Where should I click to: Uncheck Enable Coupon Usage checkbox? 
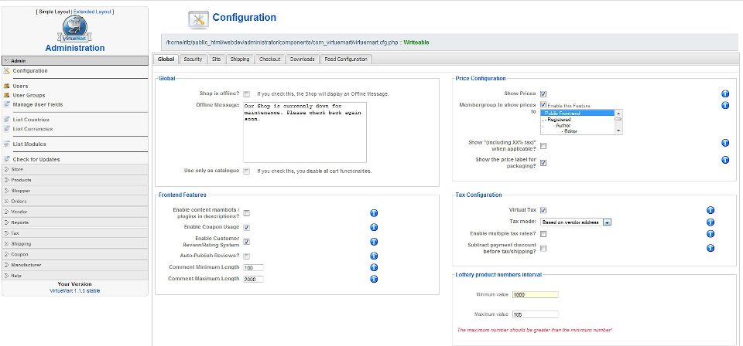pos(246,228)
